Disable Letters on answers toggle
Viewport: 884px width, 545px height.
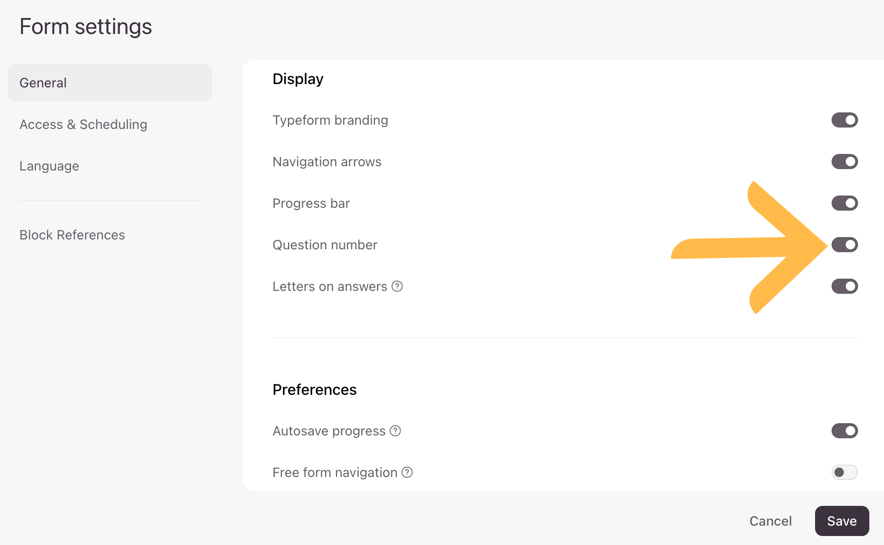pyautogui.click(x=844, y=286)
